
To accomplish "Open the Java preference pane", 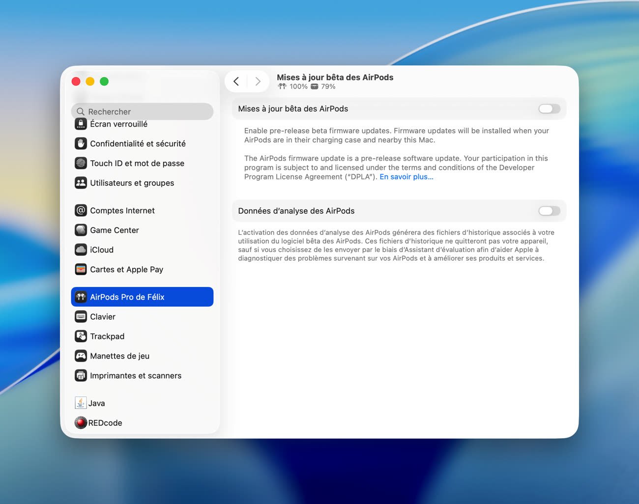I will pos(142,403).
